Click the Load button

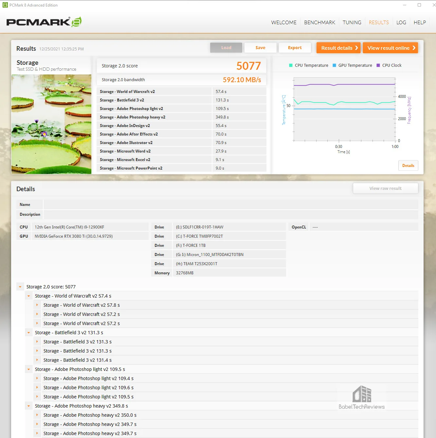(x=226, y=47)
